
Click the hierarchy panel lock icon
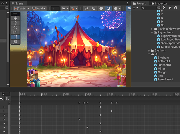point(3,3)
